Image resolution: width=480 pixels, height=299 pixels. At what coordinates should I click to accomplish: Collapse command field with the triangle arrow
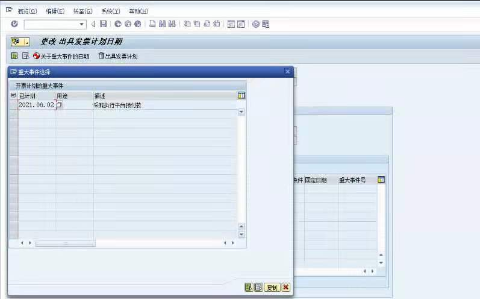tap(93, 24)
